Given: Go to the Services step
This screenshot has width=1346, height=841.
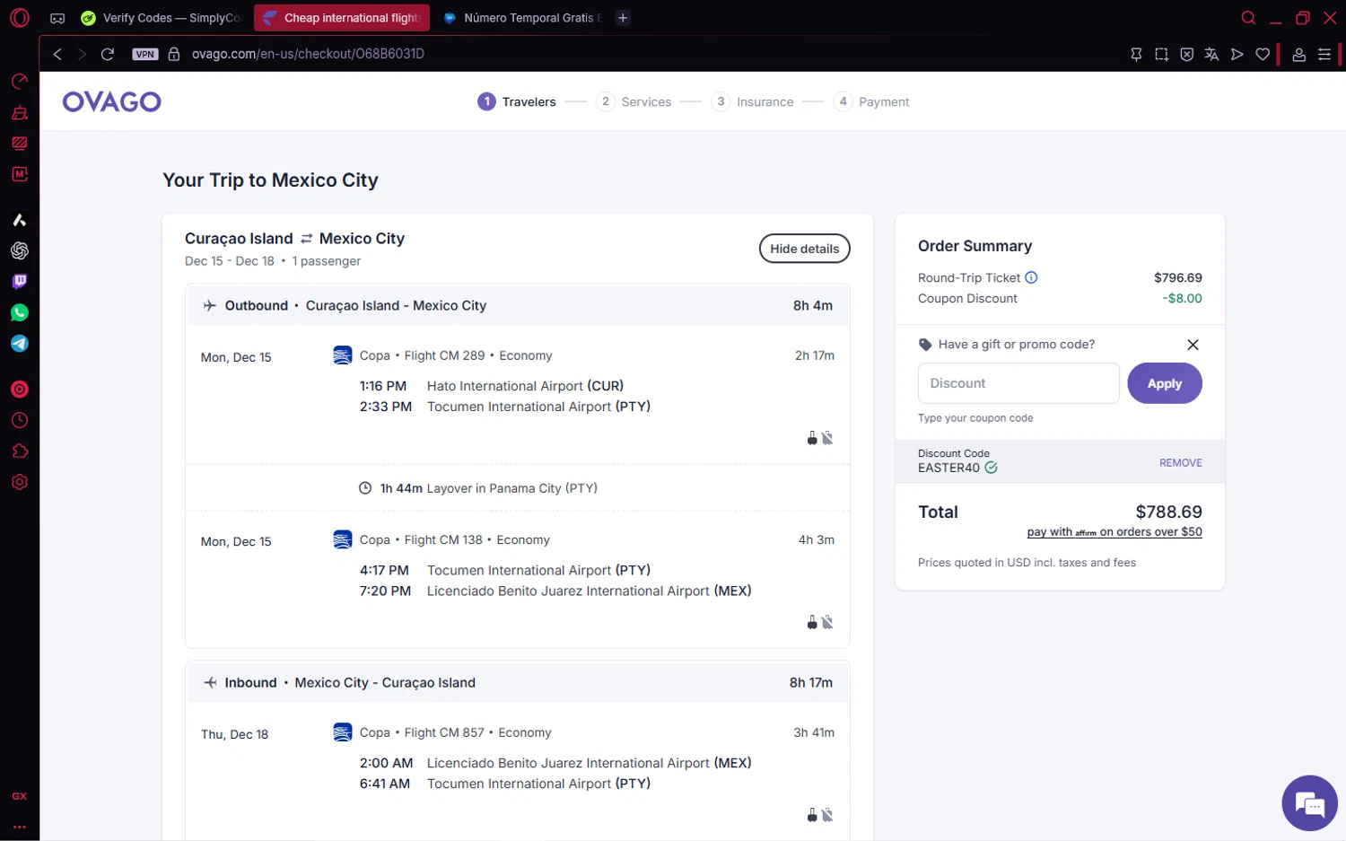Looking at the screenshot, I should [635, 102].
